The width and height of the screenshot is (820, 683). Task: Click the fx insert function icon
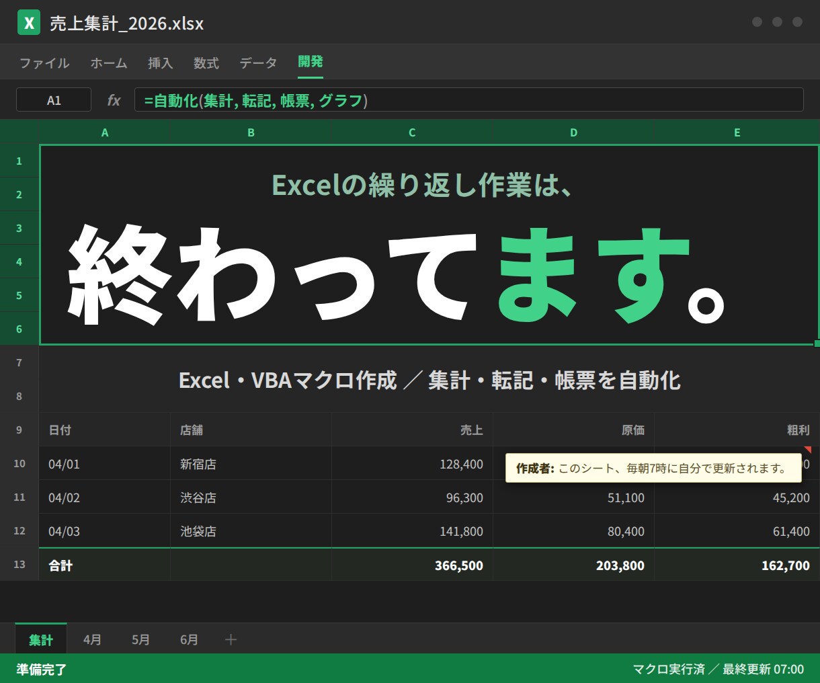click(114, 101)
